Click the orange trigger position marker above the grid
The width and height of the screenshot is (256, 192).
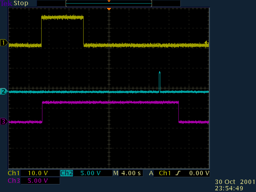(x=109, y=9)
